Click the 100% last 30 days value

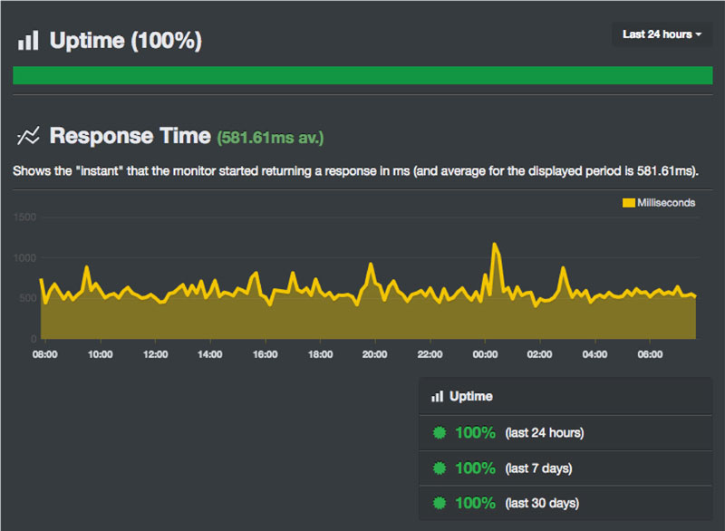(x=475, y=503)
